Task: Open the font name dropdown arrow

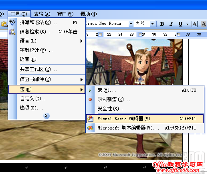Action: click(x=131, y=24)
